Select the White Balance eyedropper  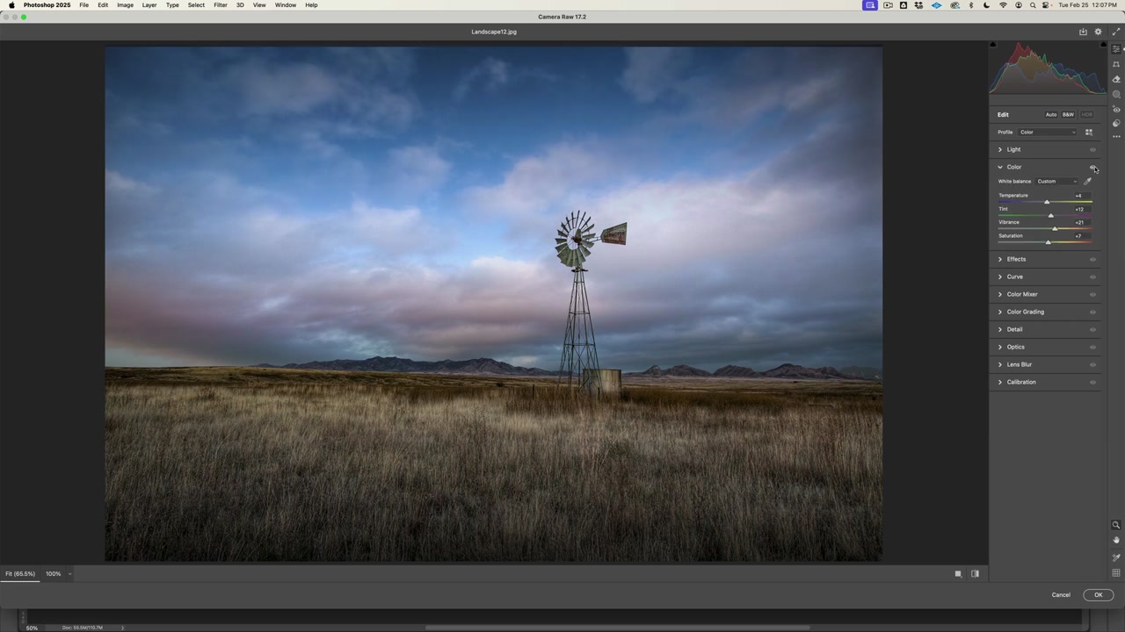1088,181
